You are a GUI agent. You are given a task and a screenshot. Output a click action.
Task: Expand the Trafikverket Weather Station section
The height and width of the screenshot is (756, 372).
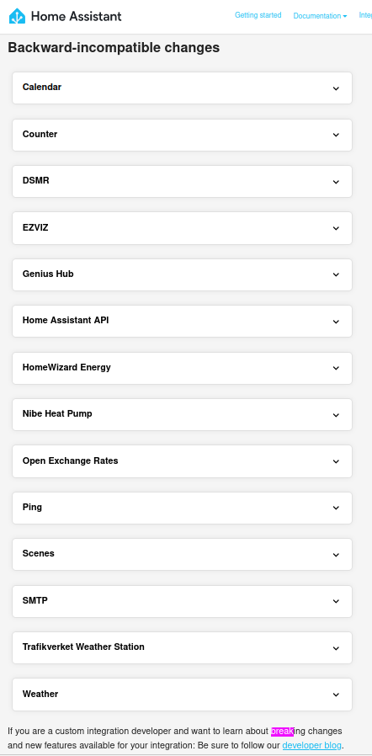point(182,647)
